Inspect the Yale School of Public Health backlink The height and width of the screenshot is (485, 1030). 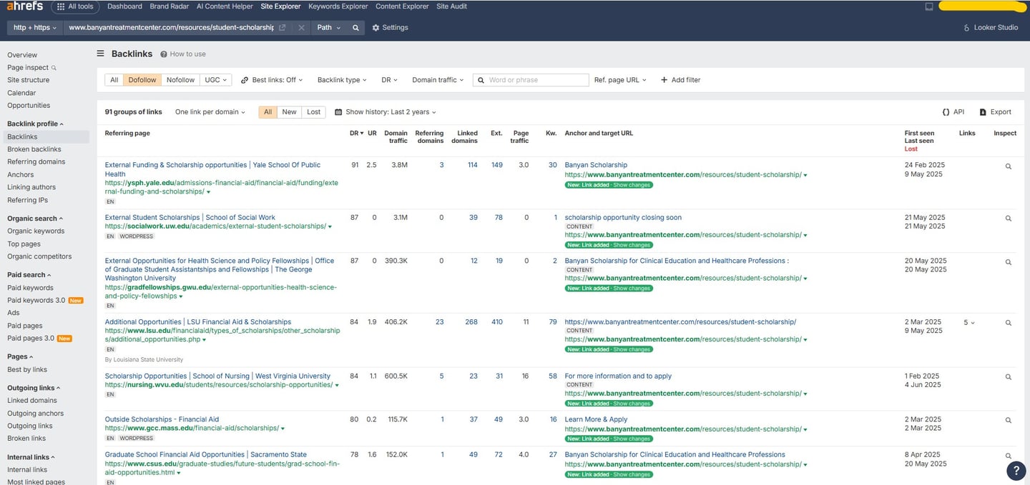click(x=1008, y=166)
